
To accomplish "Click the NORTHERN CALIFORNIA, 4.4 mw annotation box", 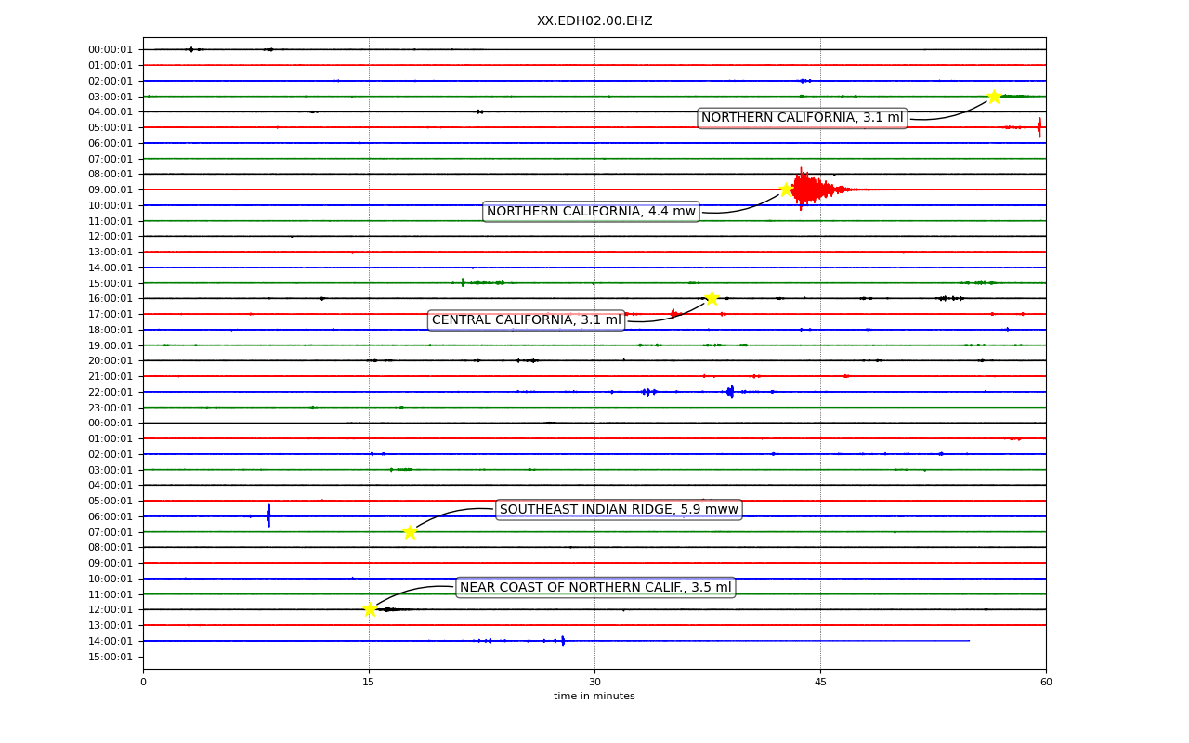I will point(591,212).
